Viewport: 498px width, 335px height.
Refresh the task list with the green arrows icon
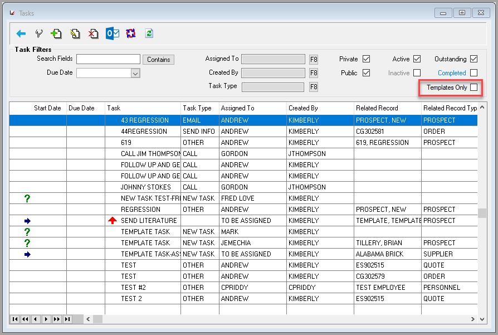[x=149, y=33]
